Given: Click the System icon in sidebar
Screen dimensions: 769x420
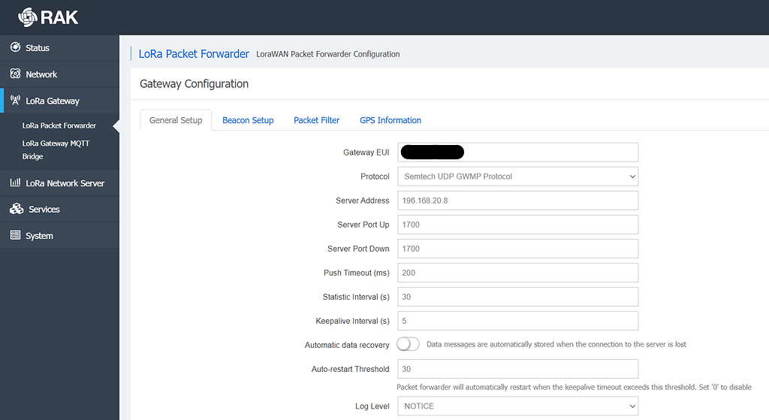Looking at the screenshot, I should click(15, 235).
